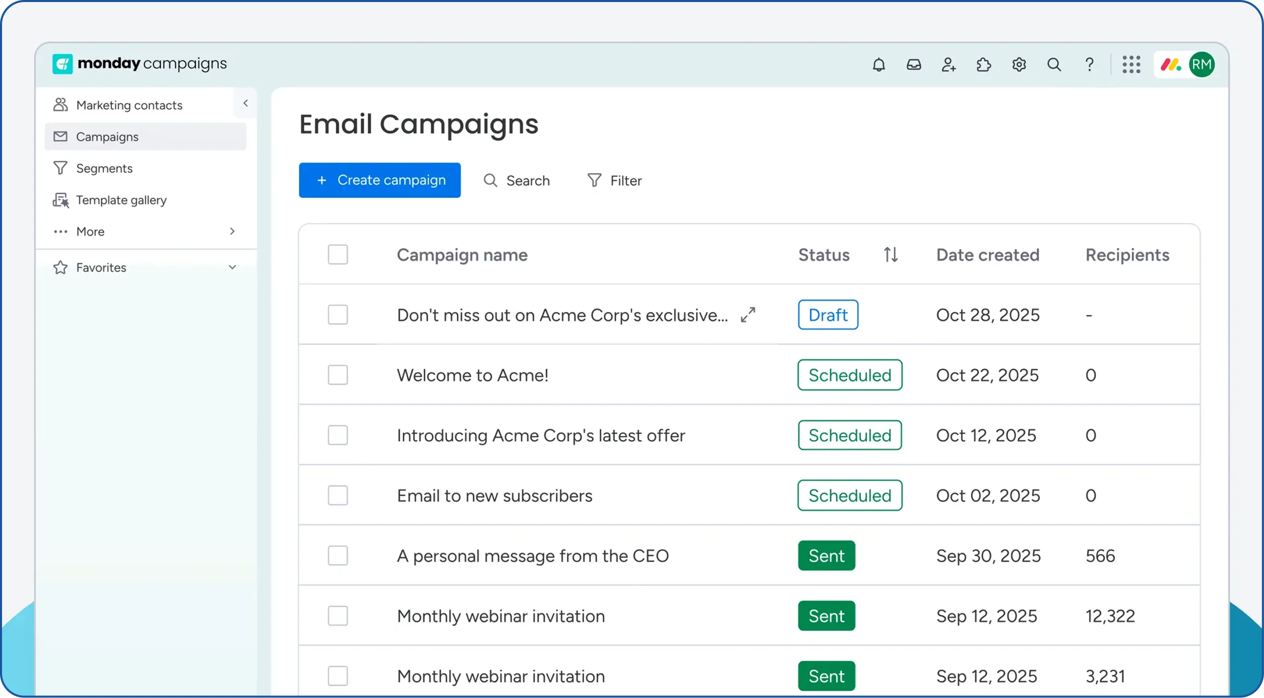Click the Date created column header
The image size is (1264, 698).
[988, 254]
